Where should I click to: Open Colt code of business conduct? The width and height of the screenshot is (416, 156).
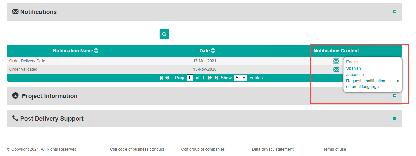(x=137, y=149)
